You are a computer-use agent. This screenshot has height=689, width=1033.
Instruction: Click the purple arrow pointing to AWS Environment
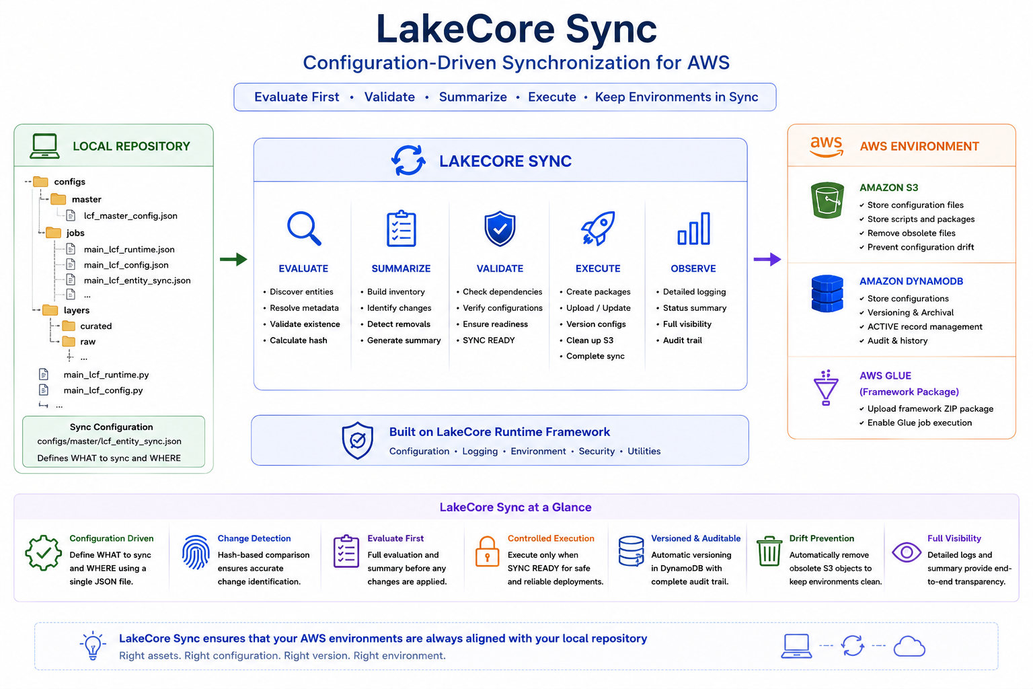(767, 259)
